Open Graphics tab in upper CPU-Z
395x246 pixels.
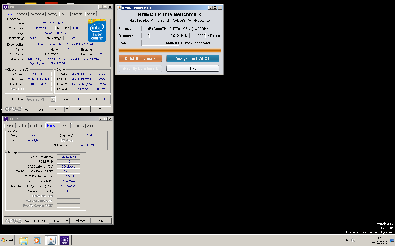tap(78, 14)
